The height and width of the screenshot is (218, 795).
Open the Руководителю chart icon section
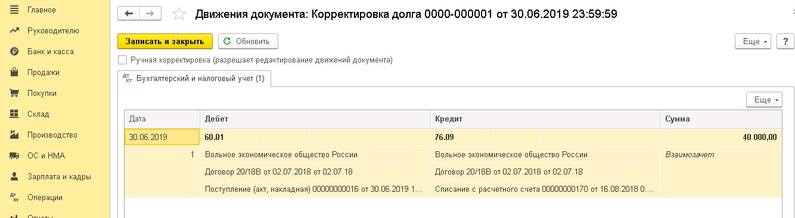pos(14,30)
